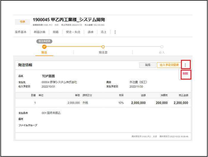Open the tab bar more-options kebab icon

click(115, 32)
